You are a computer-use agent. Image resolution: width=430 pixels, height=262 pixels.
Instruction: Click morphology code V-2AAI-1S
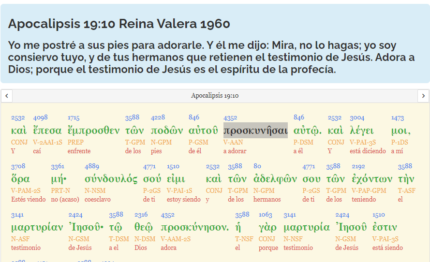pos(47,142)
